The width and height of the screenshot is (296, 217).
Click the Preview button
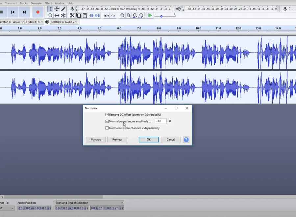(x=117, y=139)
